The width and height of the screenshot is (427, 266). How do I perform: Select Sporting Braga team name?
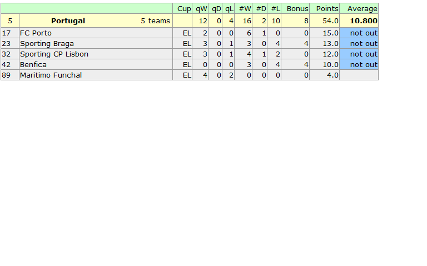(47, 43)
